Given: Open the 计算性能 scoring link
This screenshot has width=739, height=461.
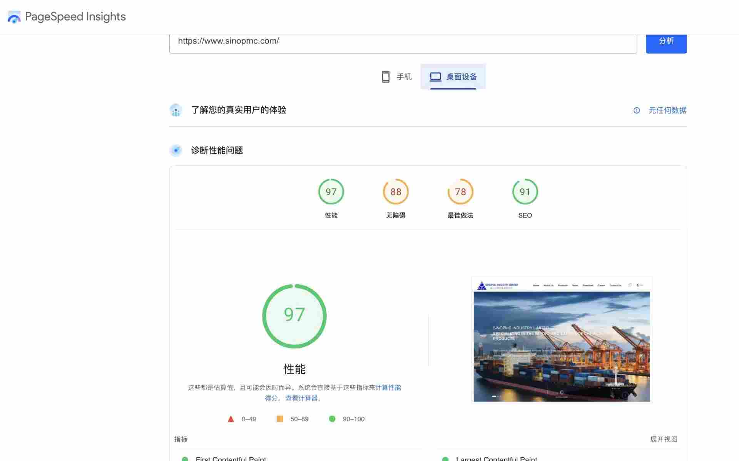Looking at the screenshot, I should (388, 388).
